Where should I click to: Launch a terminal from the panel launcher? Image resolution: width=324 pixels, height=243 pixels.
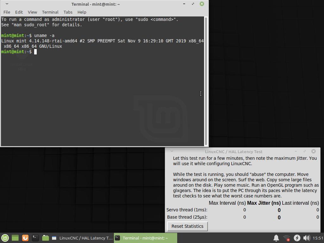click(x=35, y=238)
